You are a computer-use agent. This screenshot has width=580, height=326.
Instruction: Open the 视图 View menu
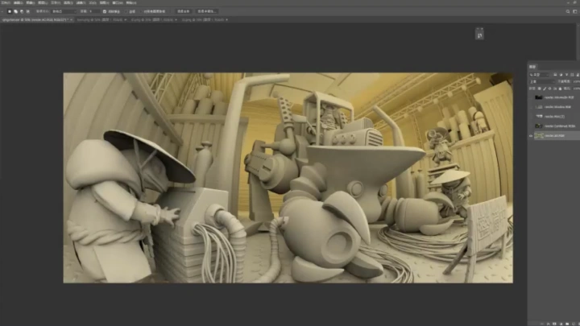[x=105, y=3]
